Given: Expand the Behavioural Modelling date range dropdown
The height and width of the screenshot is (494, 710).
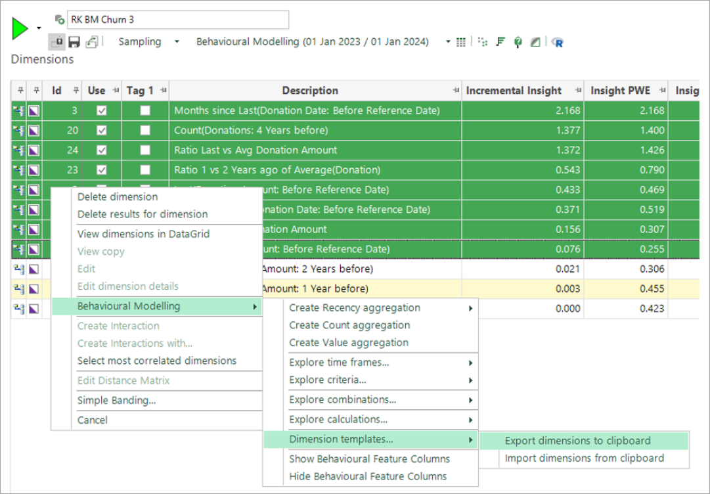Looking at the screenshot, I should point(448,42).
